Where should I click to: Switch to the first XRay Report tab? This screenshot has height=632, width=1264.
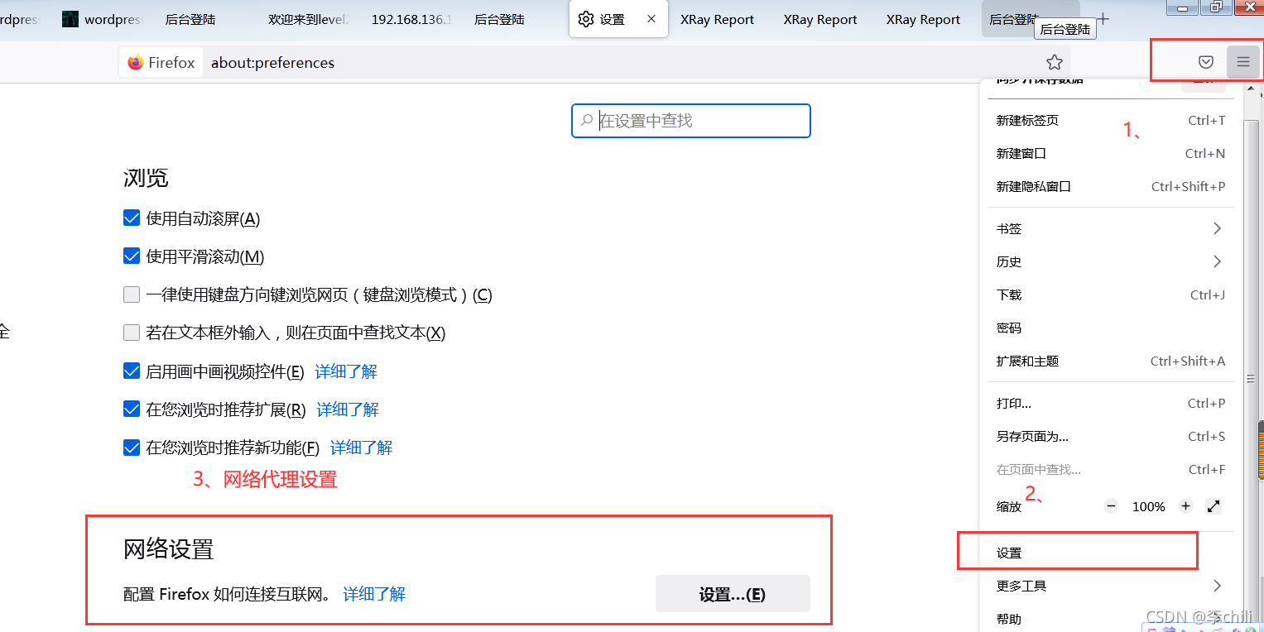tap(717, 19)
